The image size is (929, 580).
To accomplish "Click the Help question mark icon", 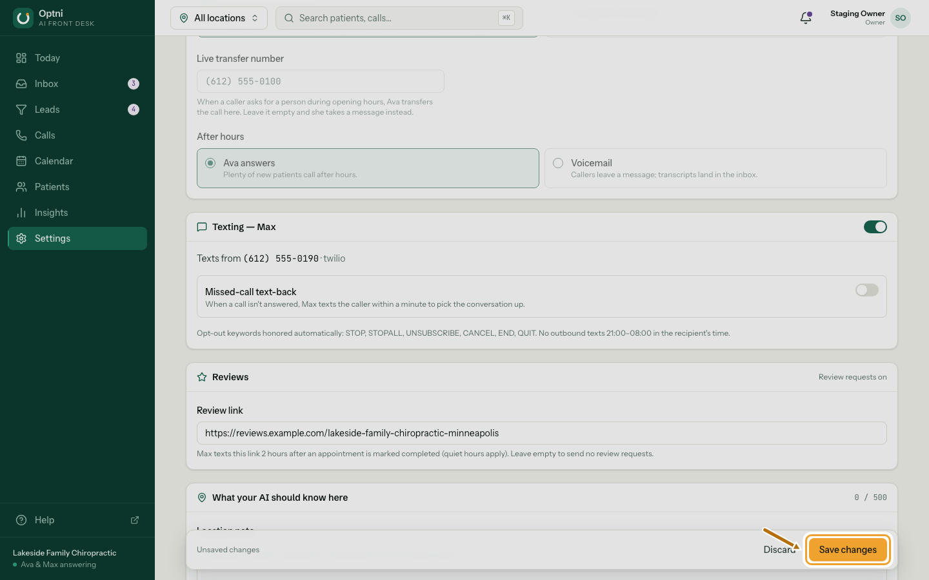I will [21, 520].
